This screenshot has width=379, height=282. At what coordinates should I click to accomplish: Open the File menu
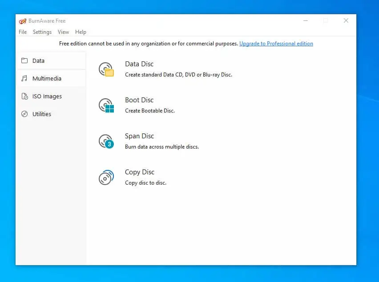pyautogui.click(x=23, y=32)
